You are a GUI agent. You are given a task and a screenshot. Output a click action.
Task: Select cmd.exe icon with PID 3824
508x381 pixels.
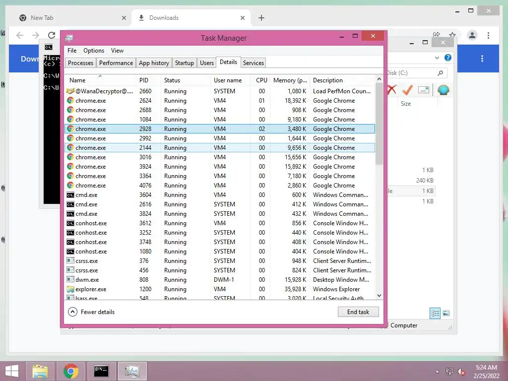point(70,214)
